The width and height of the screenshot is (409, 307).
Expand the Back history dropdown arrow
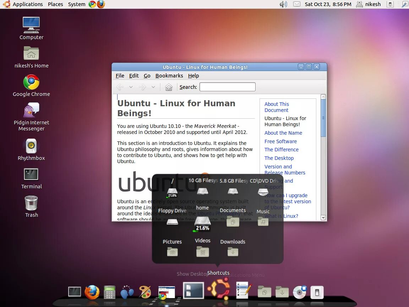tap(131, 87)
